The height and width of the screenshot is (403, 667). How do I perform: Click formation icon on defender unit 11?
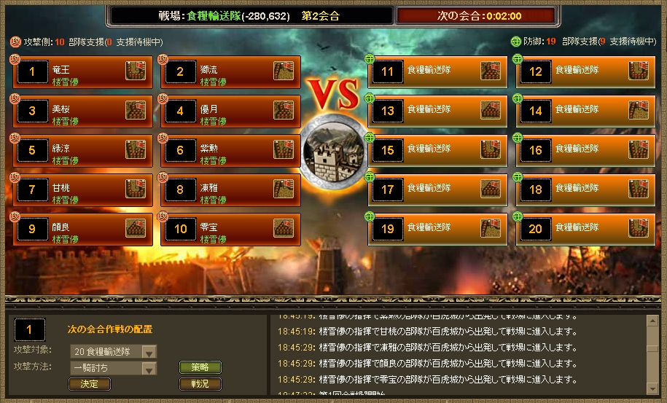(491, 71)
